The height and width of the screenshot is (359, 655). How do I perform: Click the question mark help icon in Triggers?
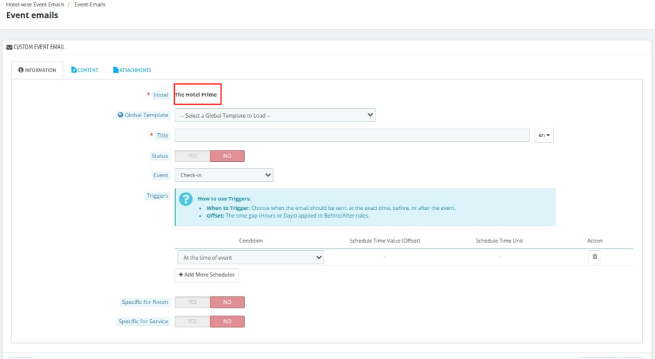(185, 199)
